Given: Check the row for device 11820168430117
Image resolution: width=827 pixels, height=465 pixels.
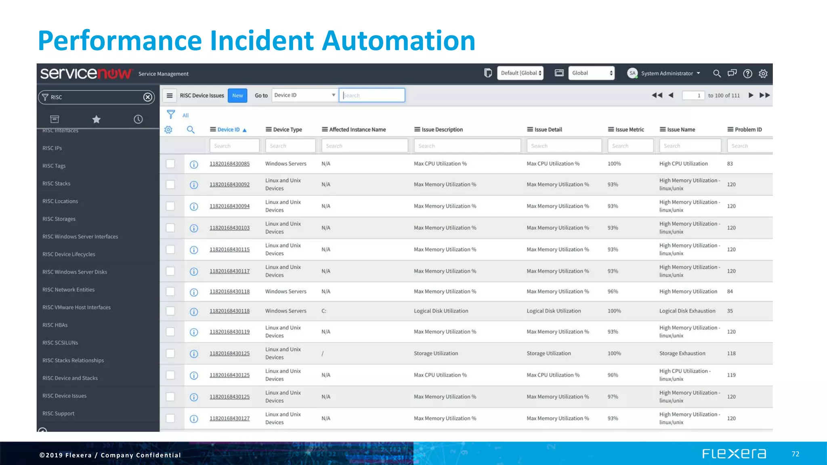Looking at the screenshot, I should [170, 271].
